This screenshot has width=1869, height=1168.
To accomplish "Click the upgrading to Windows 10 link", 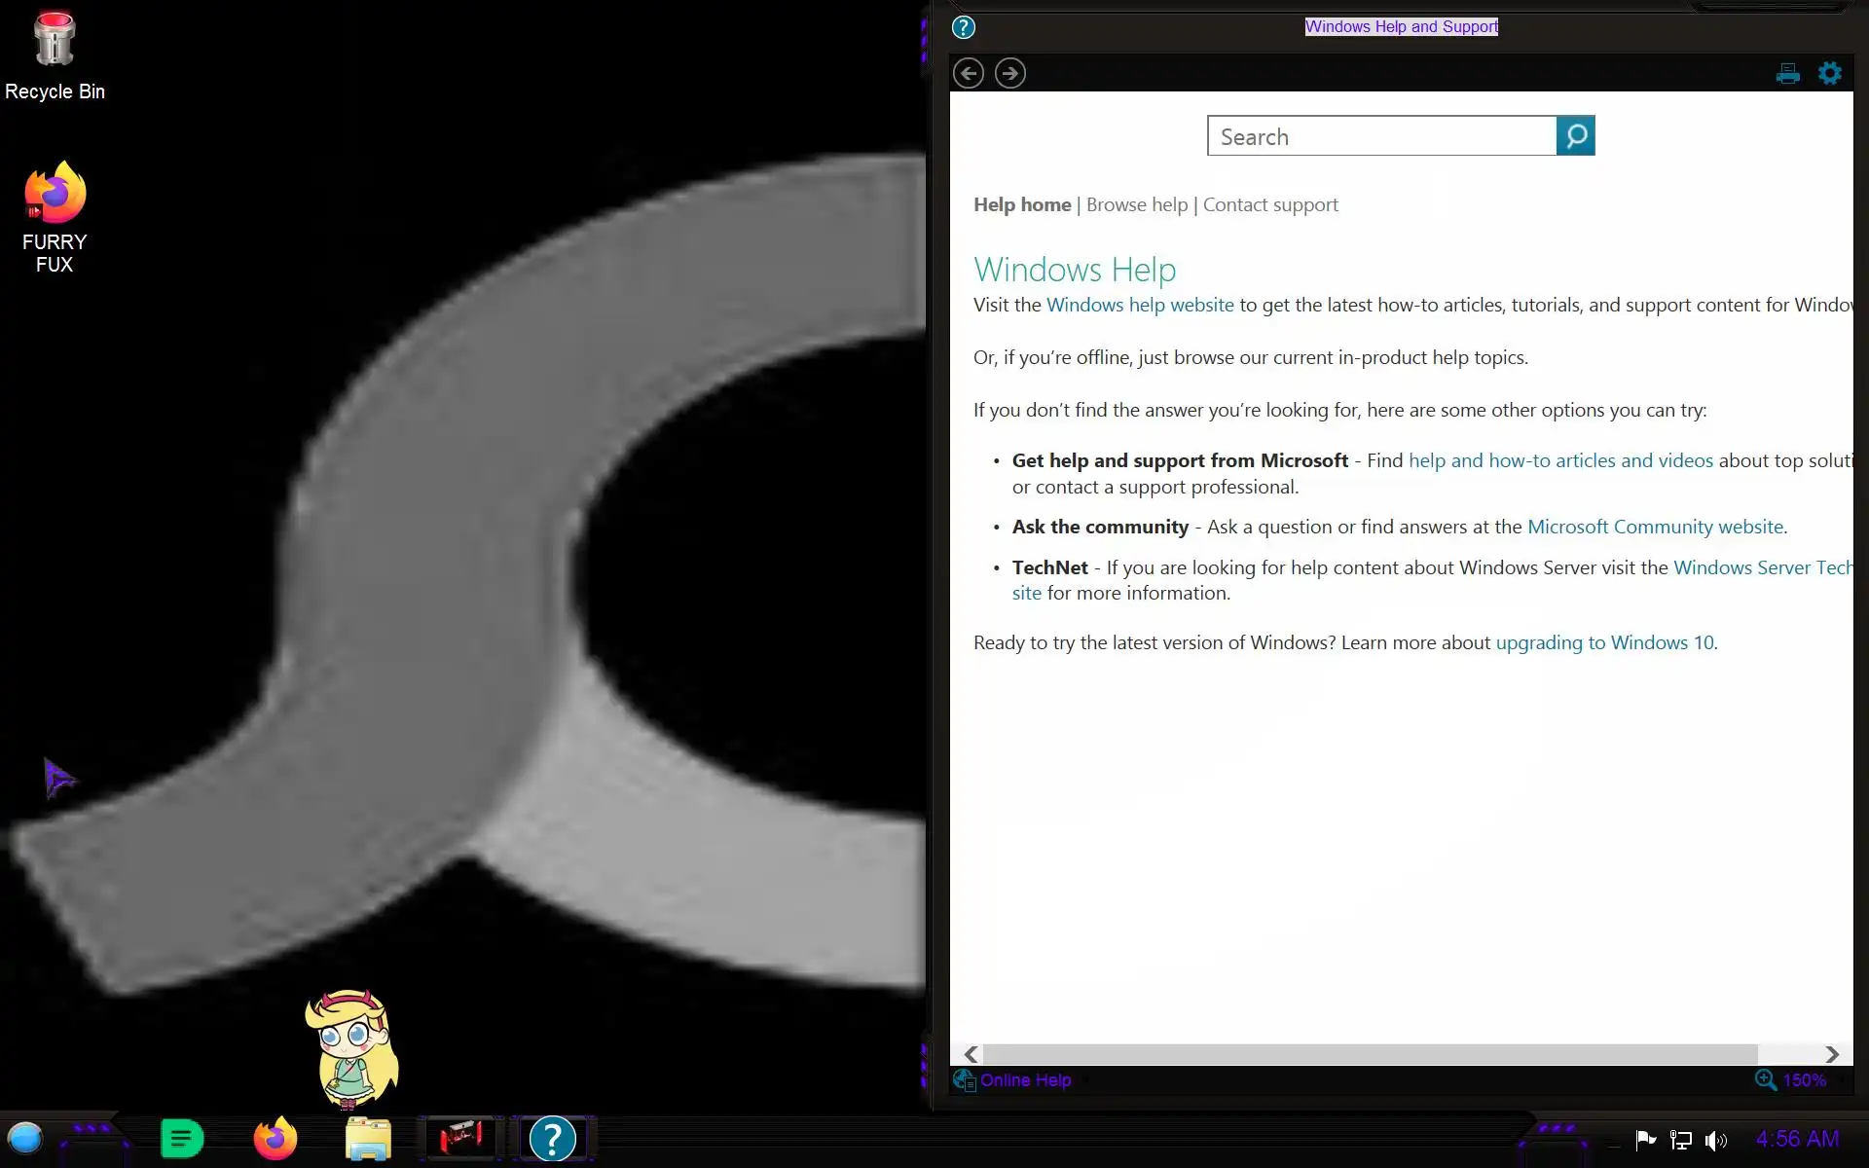I will point(1604,642).
